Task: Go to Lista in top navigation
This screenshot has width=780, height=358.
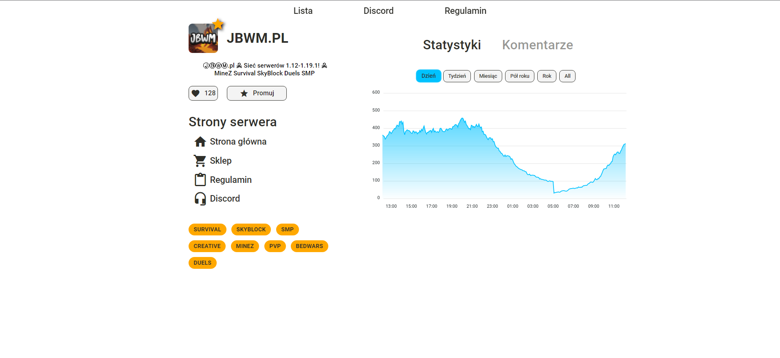Action: pos(303,11)
